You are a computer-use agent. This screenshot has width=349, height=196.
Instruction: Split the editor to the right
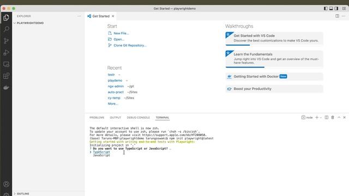pyautogui.click(x=337, y=16)
